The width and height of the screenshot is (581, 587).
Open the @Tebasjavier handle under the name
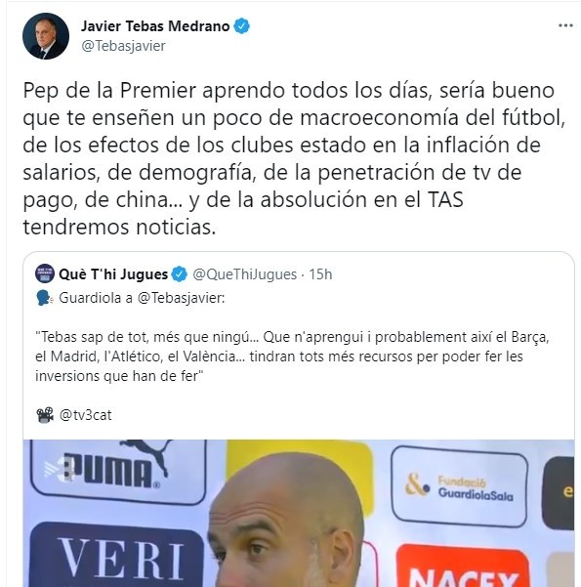(x=123, y=46)
